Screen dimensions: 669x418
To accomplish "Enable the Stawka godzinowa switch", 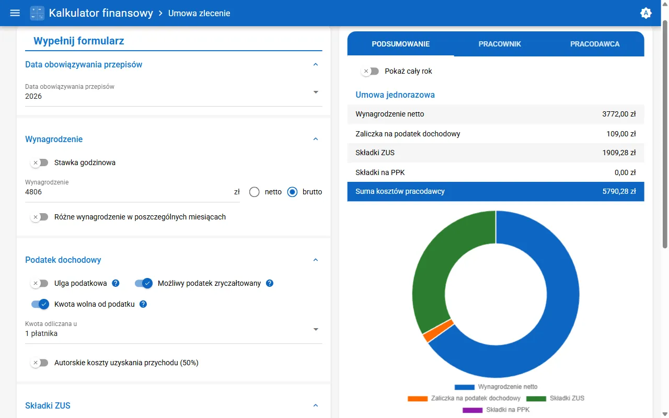I will 39,162.
